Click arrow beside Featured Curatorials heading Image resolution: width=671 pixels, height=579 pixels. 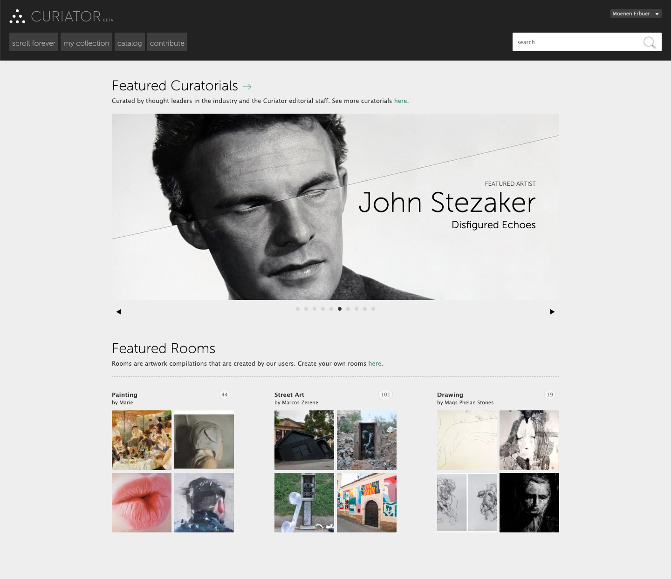(x=247, y=87)
